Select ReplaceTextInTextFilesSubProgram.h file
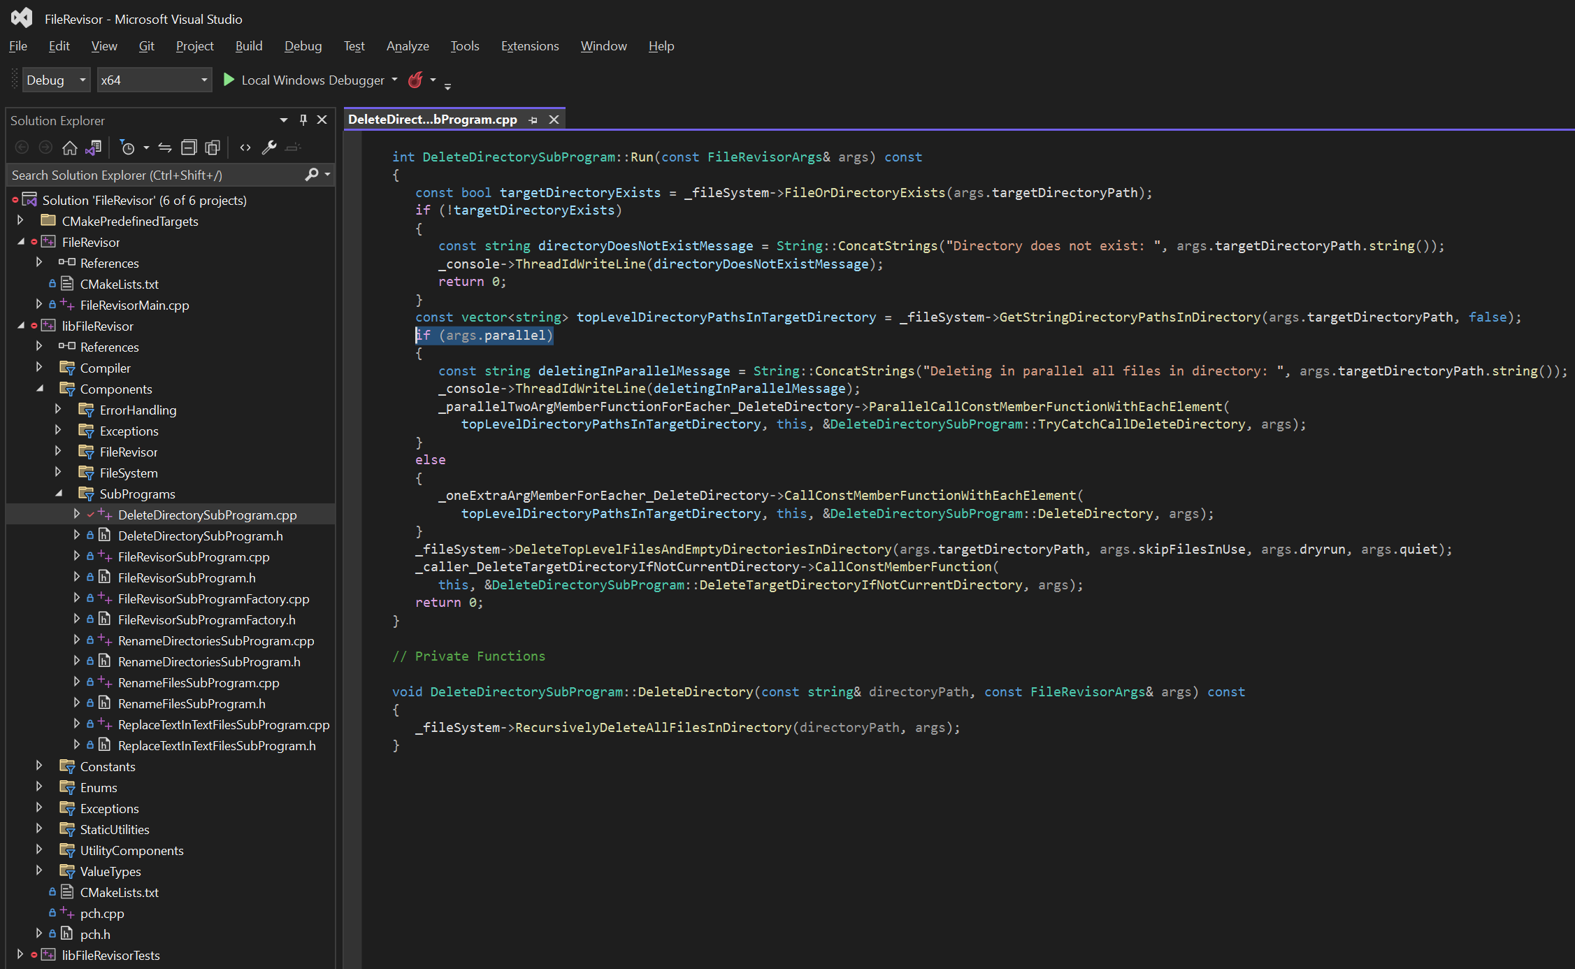Image resolution: width=1575 pixels, height=969 pixels. (217, 746)
